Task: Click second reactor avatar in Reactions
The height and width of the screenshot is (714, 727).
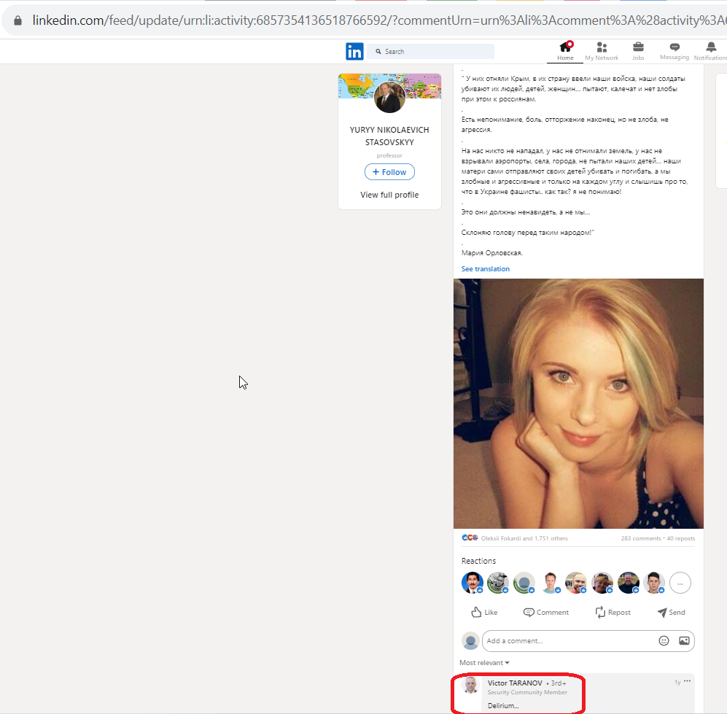Action: (499, 583)
